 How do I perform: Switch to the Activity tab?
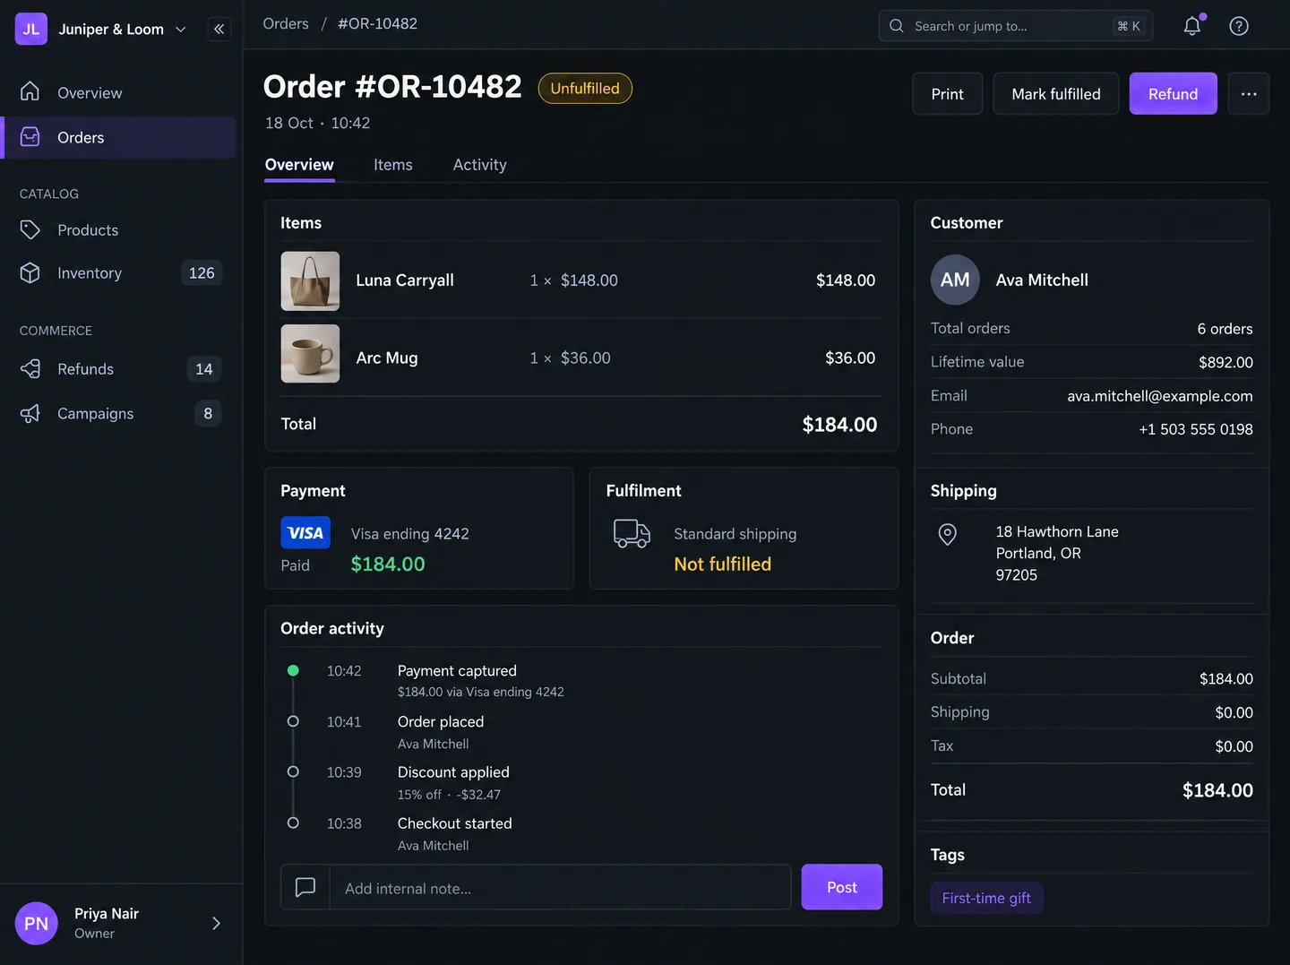[x=480, y=165]
